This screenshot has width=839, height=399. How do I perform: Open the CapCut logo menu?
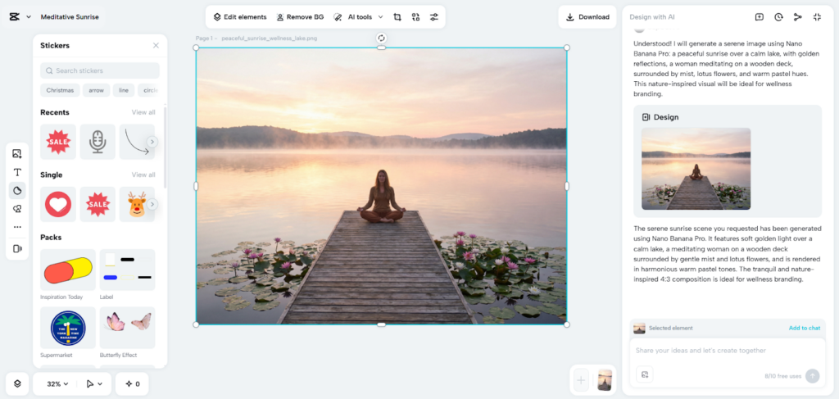pos(15,17)
